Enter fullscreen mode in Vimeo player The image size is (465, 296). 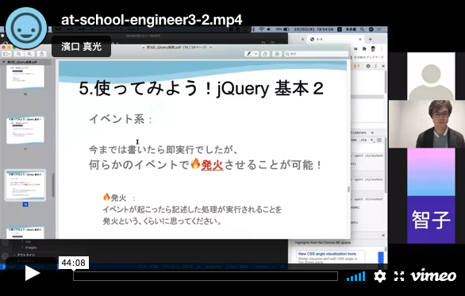(x=399, y=276)
